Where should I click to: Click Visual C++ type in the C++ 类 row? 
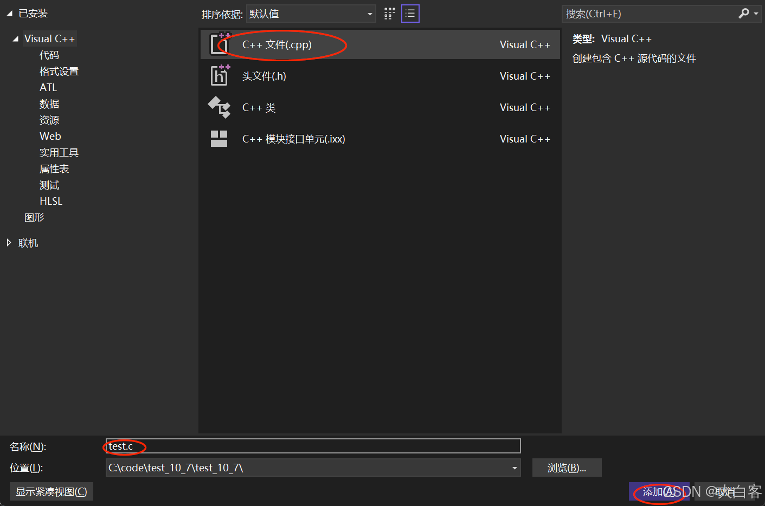click(x=525, y=108)
